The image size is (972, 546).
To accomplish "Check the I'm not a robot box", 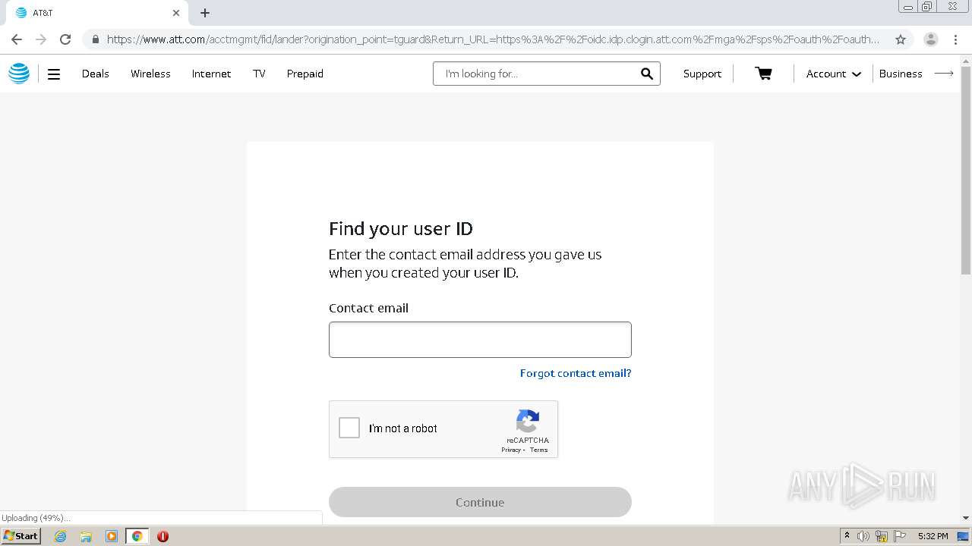I will [x=349, y=428].
